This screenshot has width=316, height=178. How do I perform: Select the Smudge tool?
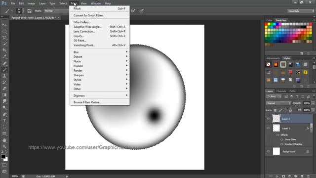point(4,101)
